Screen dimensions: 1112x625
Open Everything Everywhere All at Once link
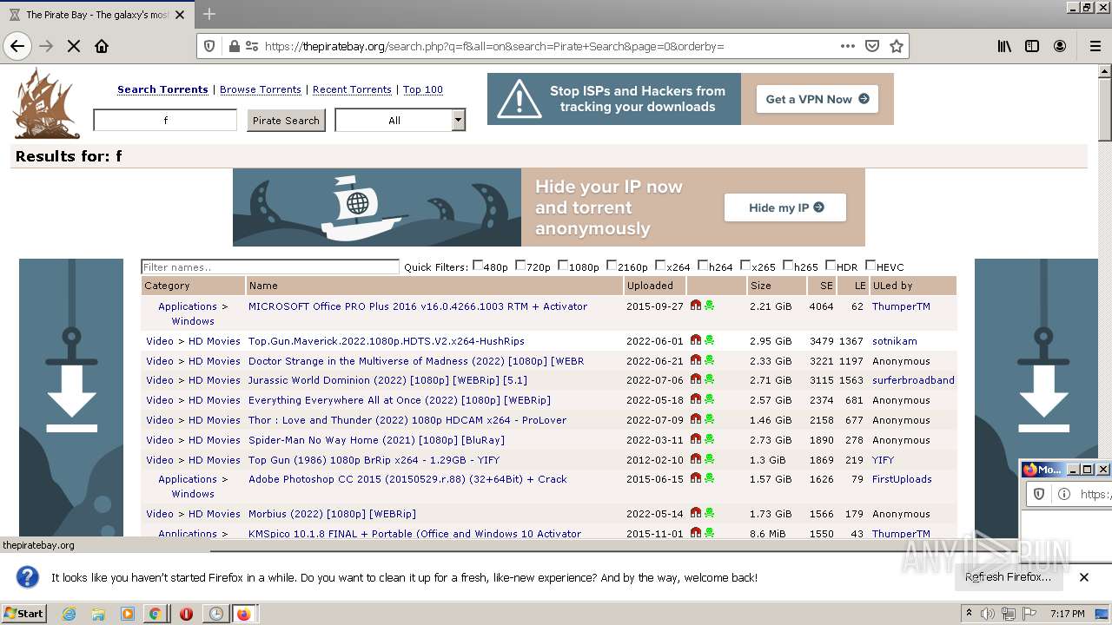(x=399, y=400)
